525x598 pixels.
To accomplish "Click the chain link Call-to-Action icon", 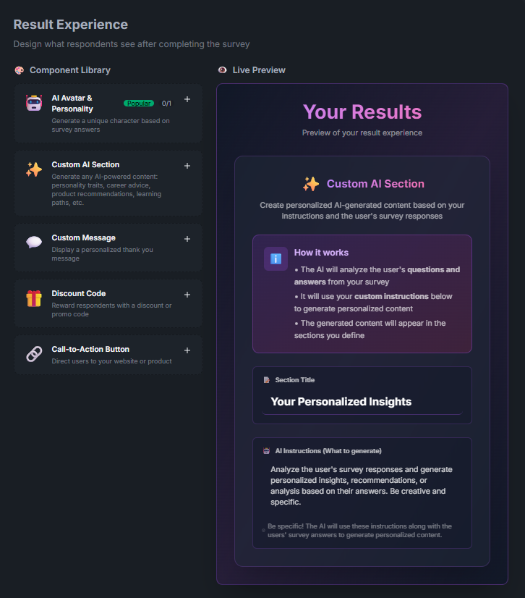I will pyautogui.click(x=34, y=354).
